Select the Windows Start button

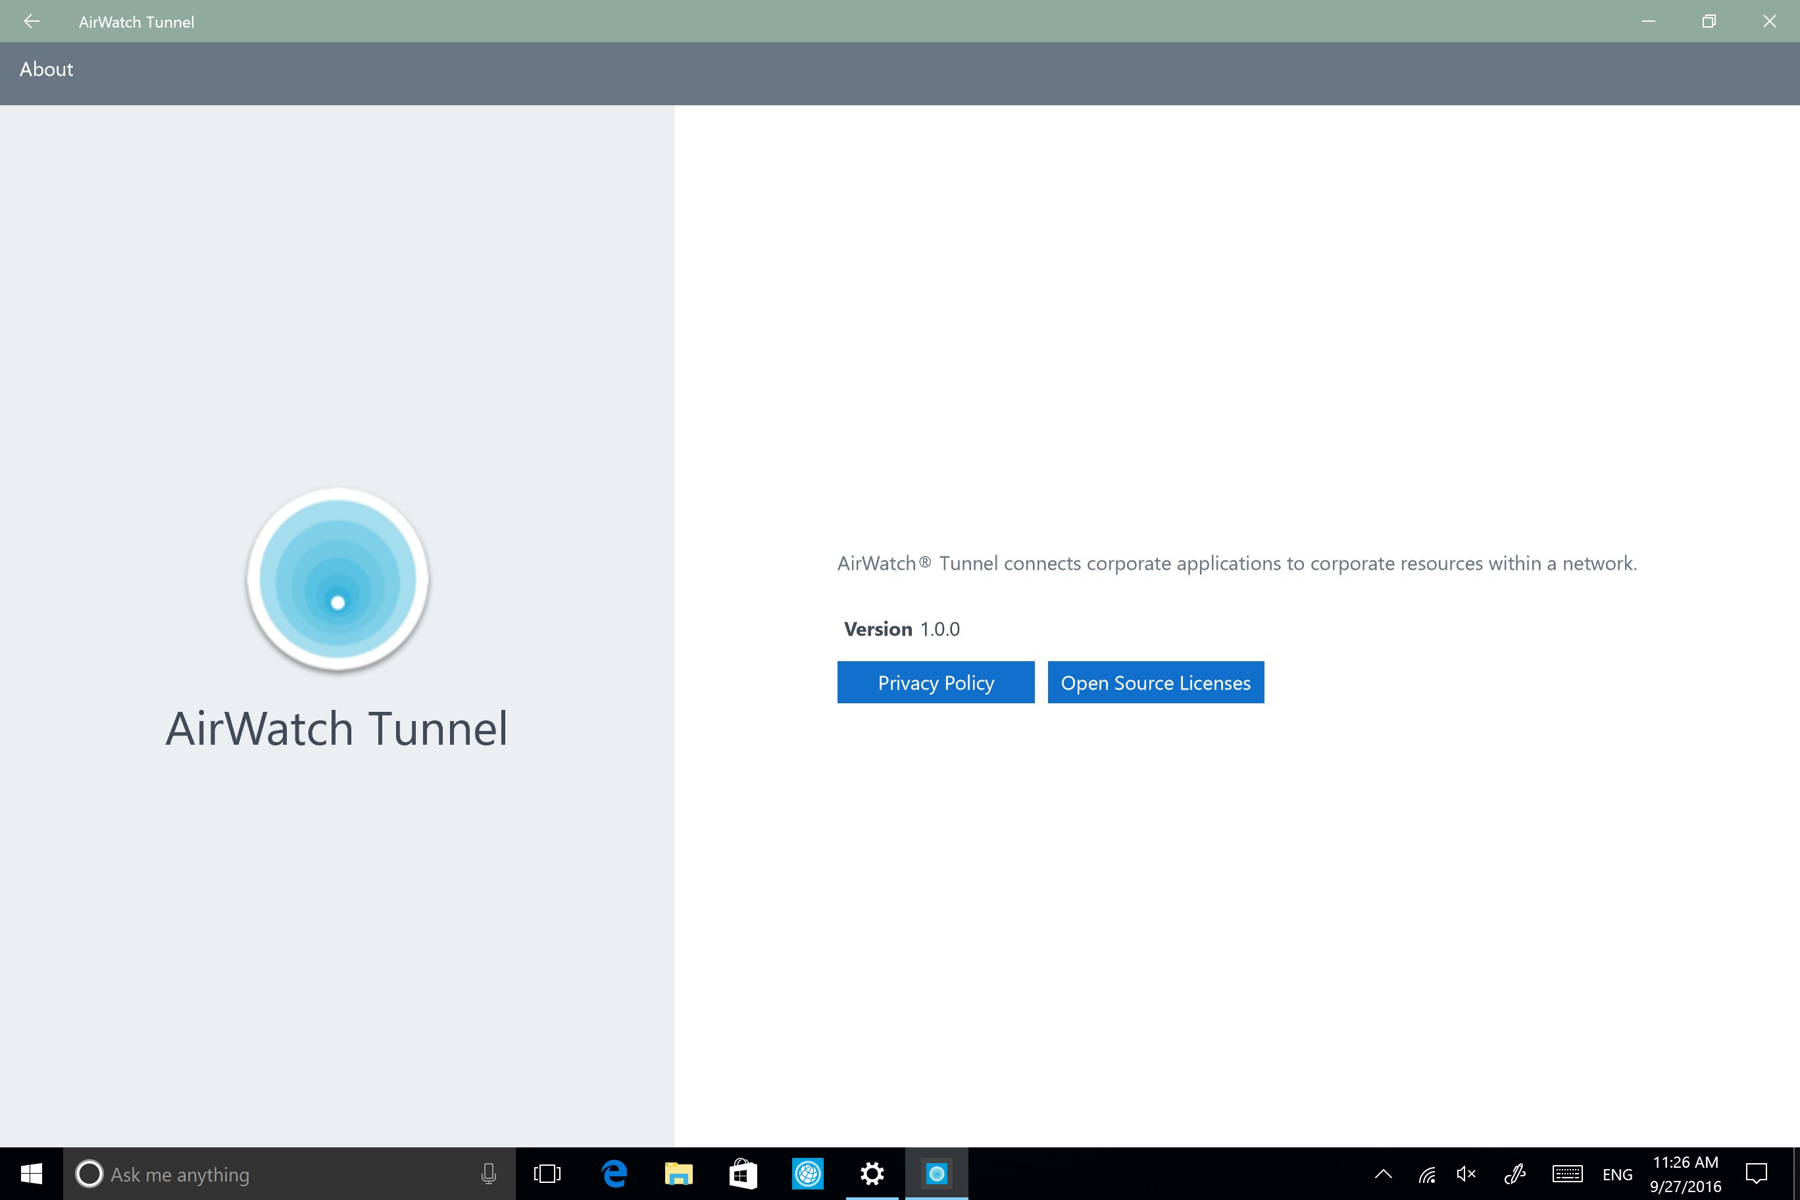pyautogui.click(x=32, y=1174)
